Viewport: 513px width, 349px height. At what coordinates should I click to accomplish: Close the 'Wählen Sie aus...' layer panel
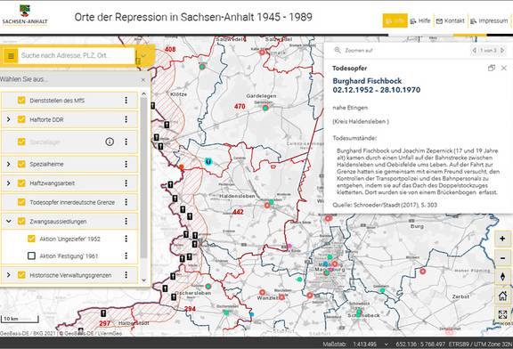pyautogui.click(x=143, y=80)
